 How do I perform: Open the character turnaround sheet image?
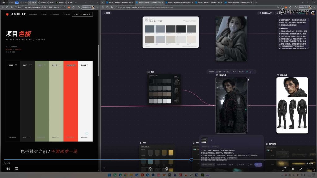click(x=292, y=105)
